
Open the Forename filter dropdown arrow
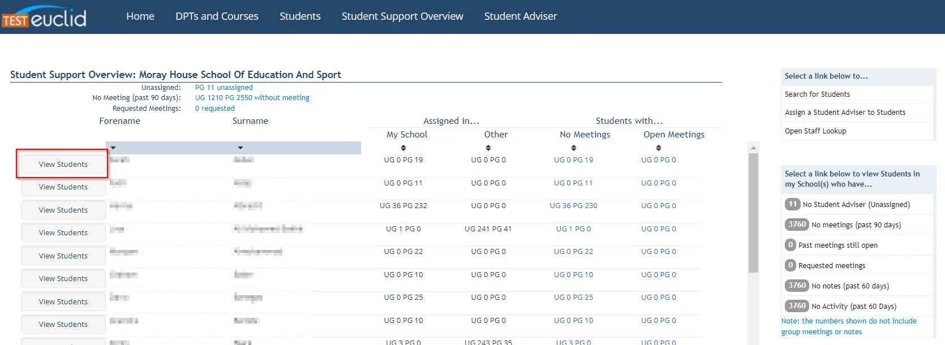(113, 148)
